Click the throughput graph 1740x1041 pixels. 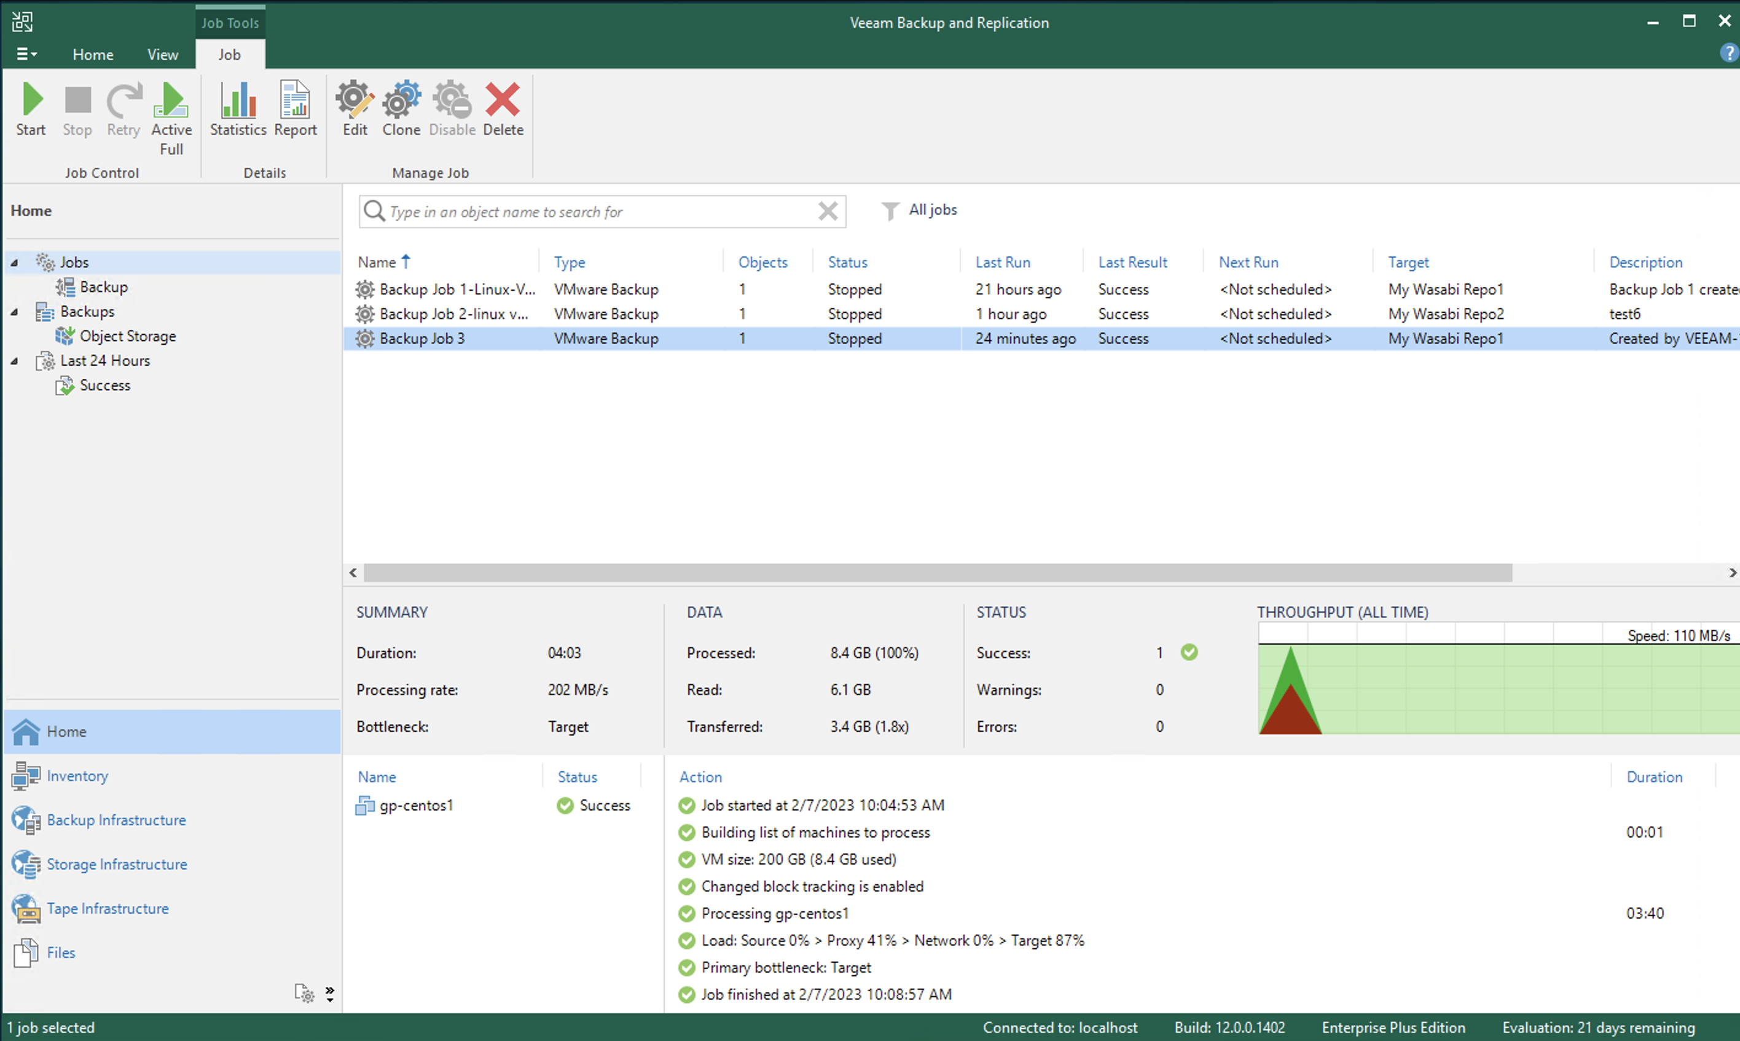pos(1499,679)
